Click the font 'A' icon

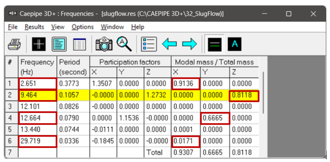234,44
